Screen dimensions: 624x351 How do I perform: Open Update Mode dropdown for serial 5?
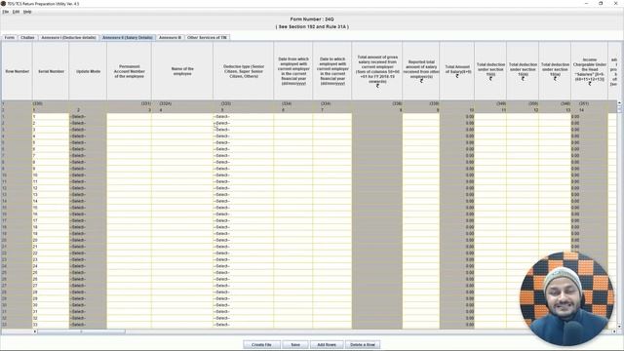88,142
